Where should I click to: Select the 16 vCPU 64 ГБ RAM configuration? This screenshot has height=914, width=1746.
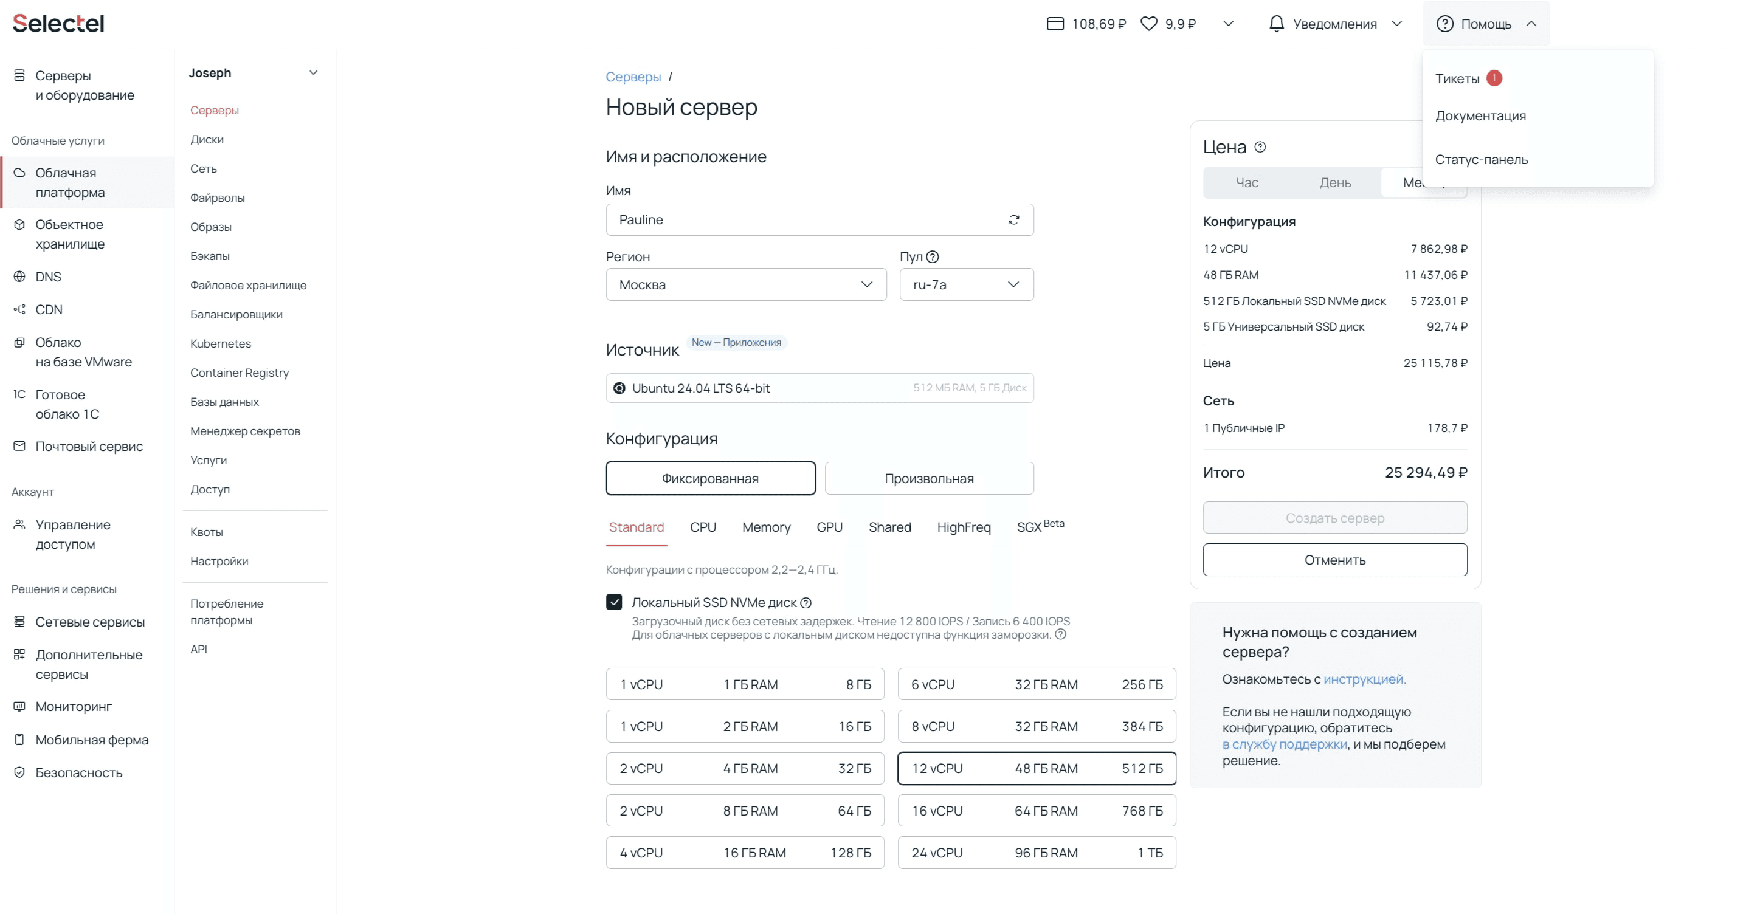(x=1037, y=810)
